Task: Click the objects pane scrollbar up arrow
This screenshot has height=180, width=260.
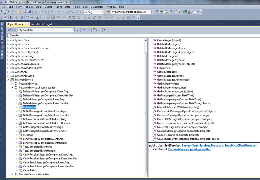Action: pos(146,40)
